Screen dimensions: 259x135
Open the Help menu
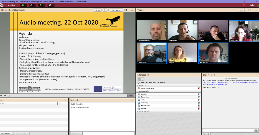tap(252, 5)
